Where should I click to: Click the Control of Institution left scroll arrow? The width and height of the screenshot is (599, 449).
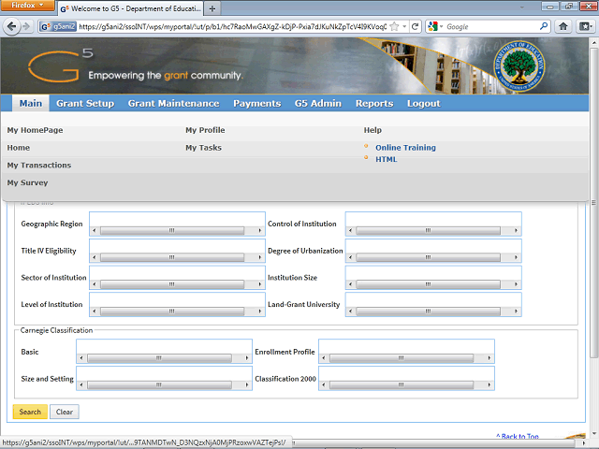[x=350, y=231]
